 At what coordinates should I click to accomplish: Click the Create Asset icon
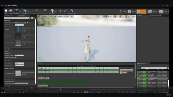(x=25, y=11)
